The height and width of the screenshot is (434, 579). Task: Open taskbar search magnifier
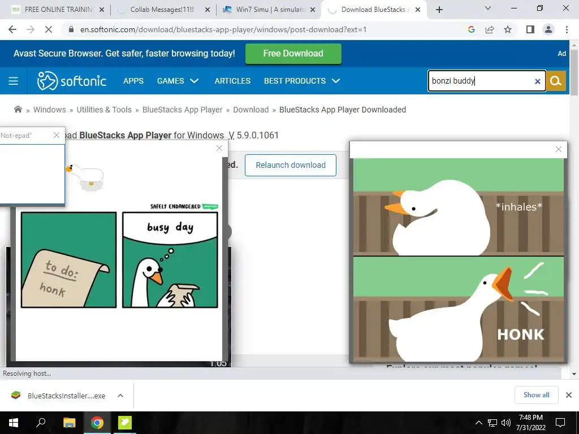(x=41, y=423)
